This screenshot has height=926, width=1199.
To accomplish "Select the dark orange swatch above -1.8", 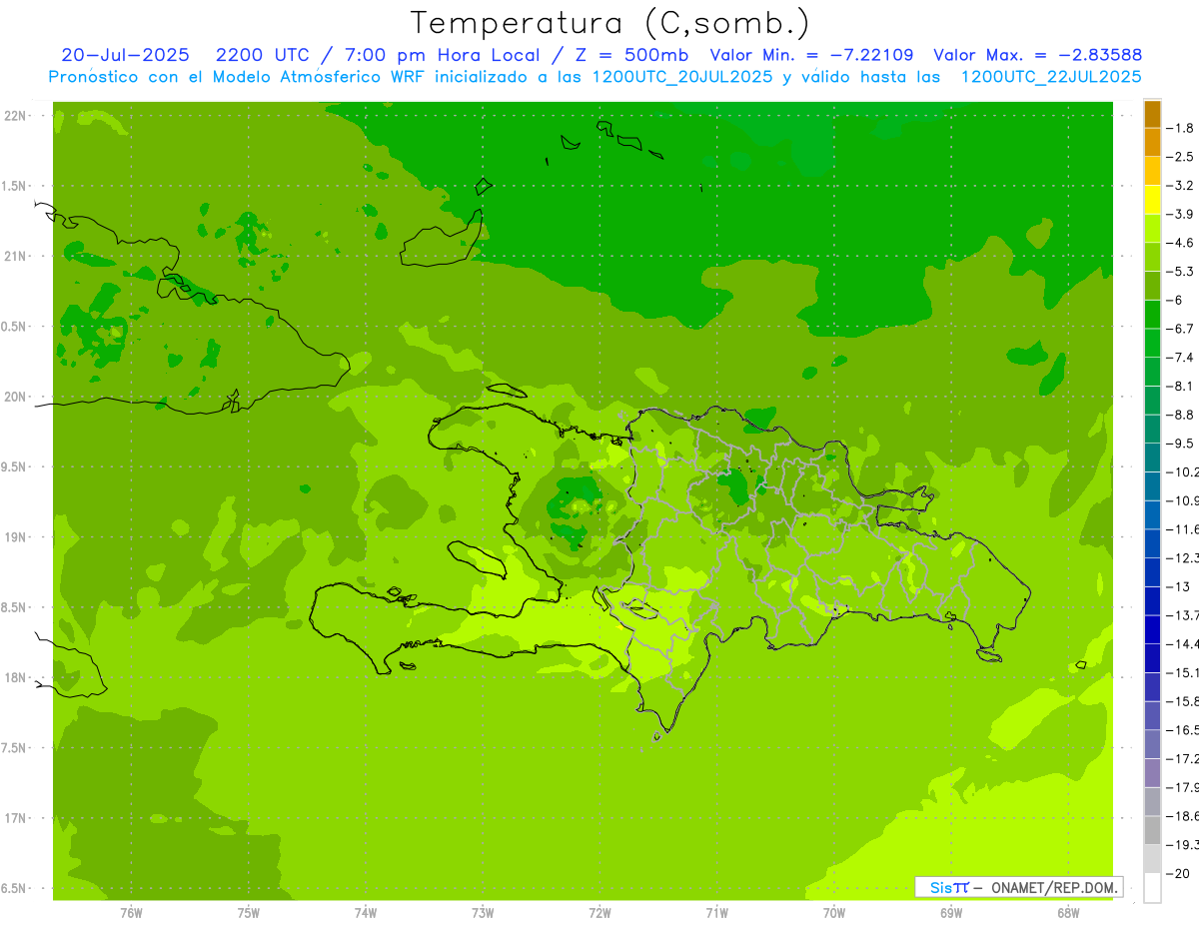I will [1152, 114].
